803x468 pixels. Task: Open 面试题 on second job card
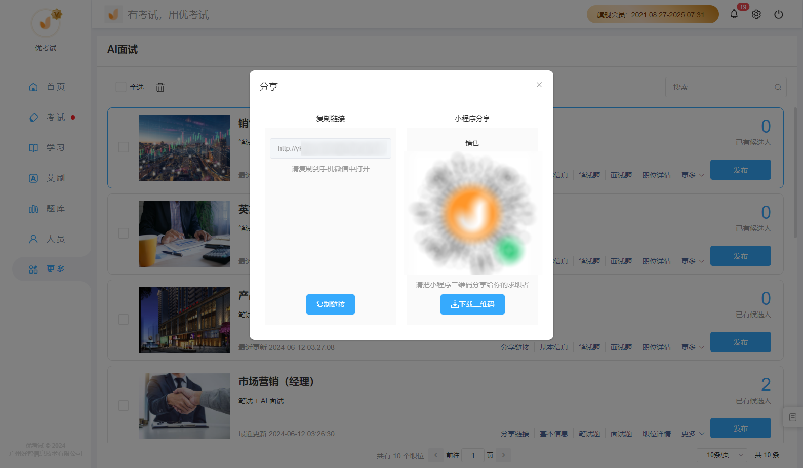(621, 261)
